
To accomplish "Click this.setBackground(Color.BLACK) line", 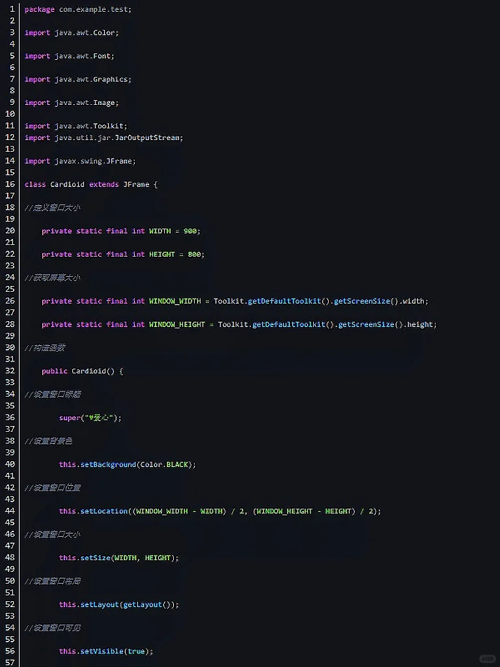I will [128, 464].
